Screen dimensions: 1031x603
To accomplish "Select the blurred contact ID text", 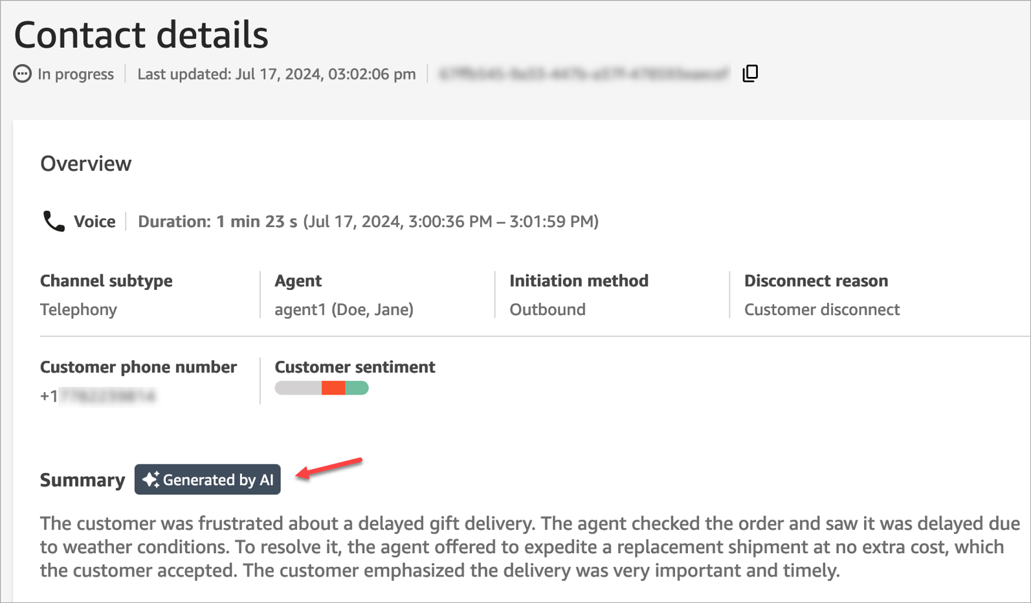I will [x=584, y=74].
